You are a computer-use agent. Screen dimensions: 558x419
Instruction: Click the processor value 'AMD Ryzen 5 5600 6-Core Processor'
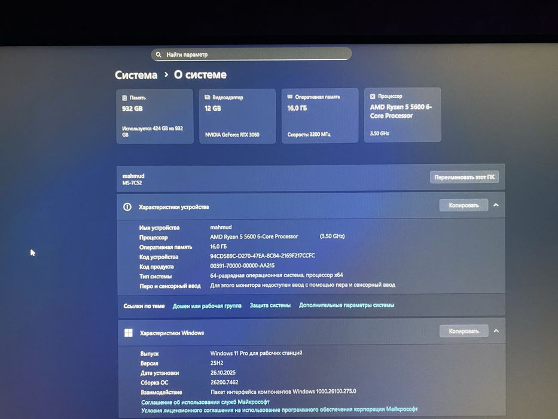[254, 236]
